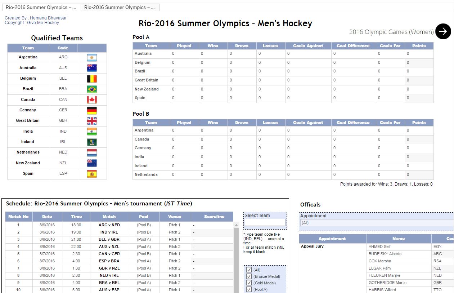Click the 2016 Olympic Games (Women) link
This screenshot has width=454, height=293.
click(391, 32)
